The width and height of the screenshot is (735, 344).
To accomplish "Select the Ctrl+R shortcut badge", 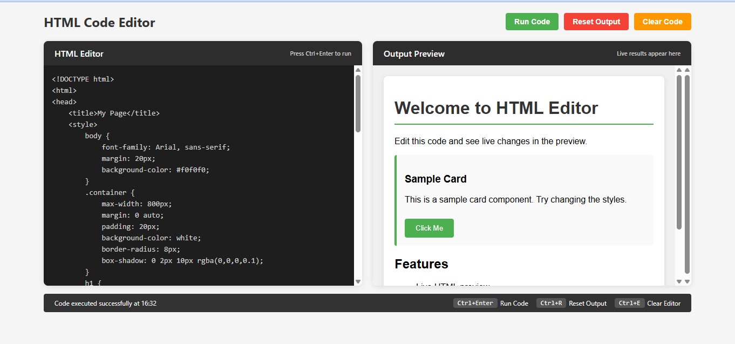I will point(551,303).
